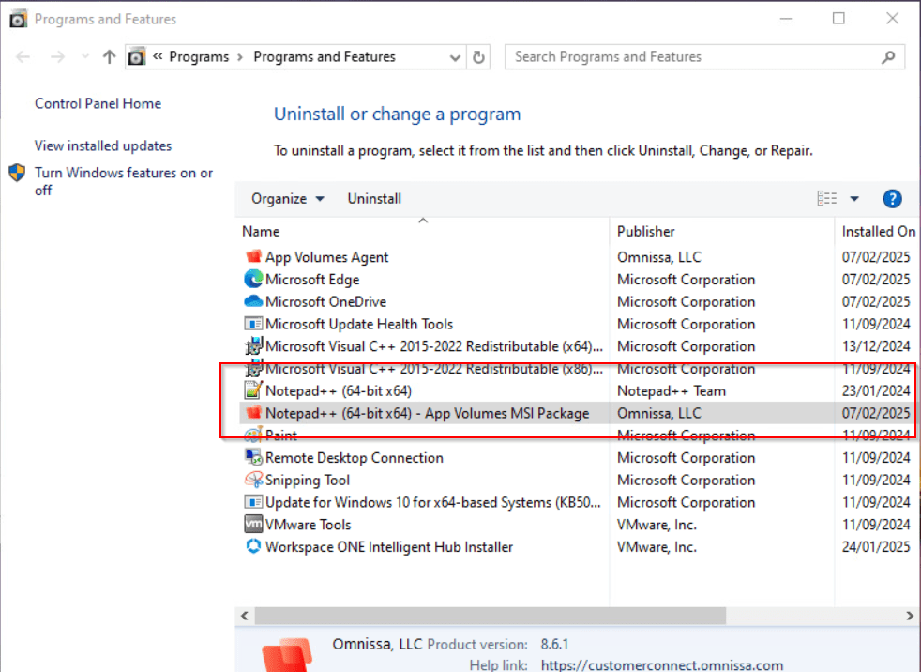Go up one level with up arrow

(109, 57)
